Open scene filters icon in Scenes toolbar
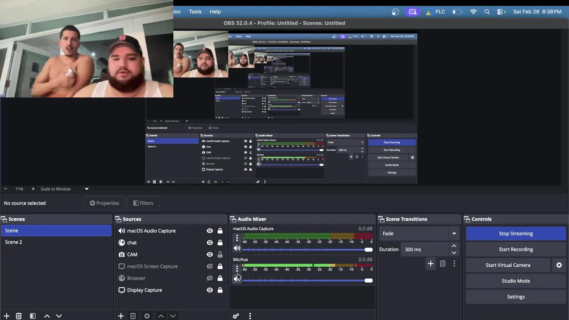 click(32, 316)
